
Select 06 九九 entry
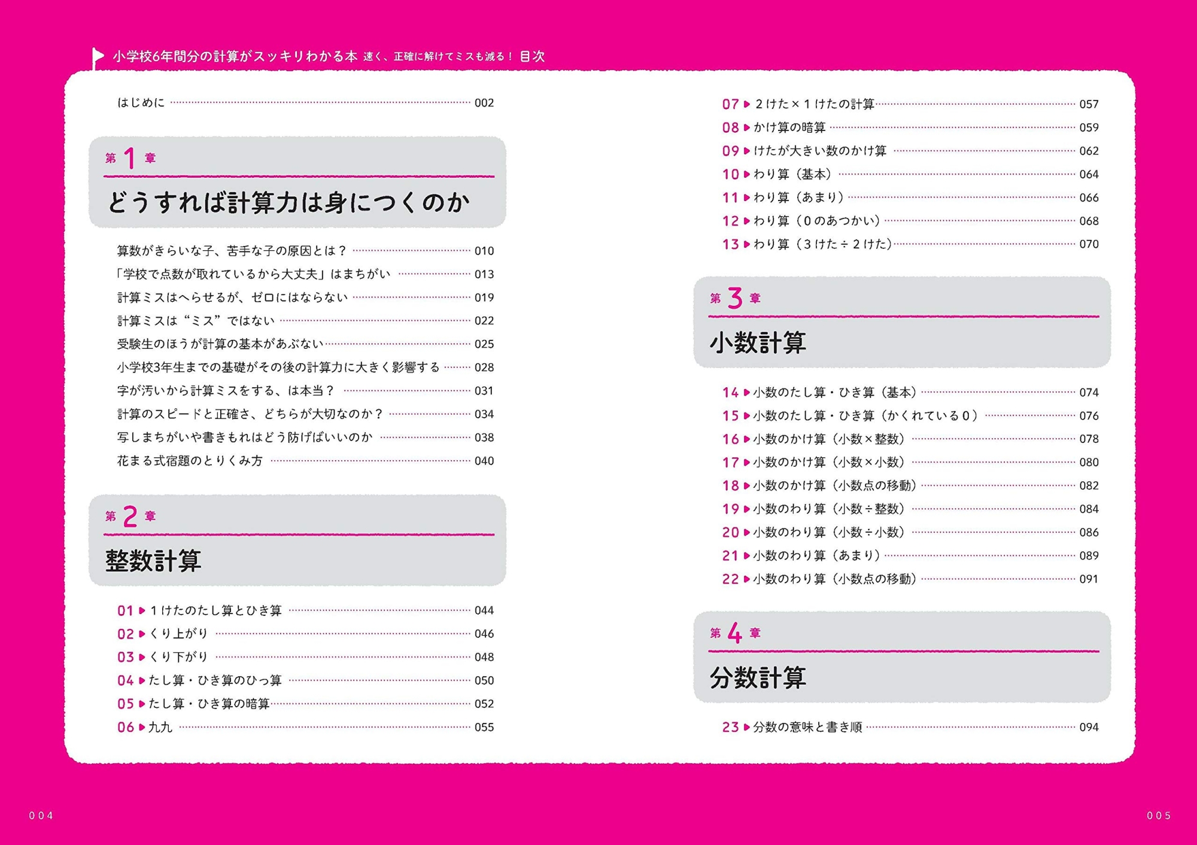coord(305,727)
